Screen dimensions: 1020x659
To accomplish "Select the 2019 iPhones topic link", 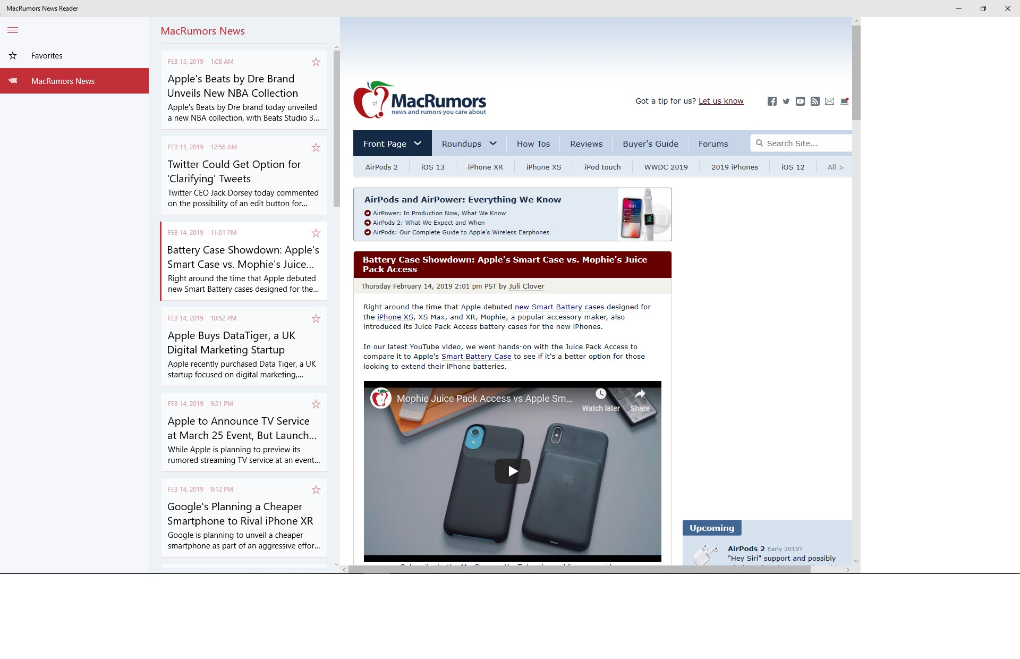I will click(x=735, y=167).
